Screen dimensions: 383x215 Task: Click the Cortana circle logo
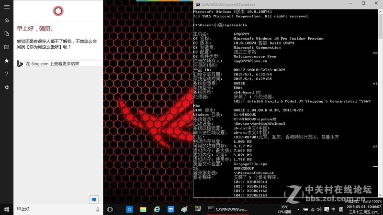[x=58, y=11]
